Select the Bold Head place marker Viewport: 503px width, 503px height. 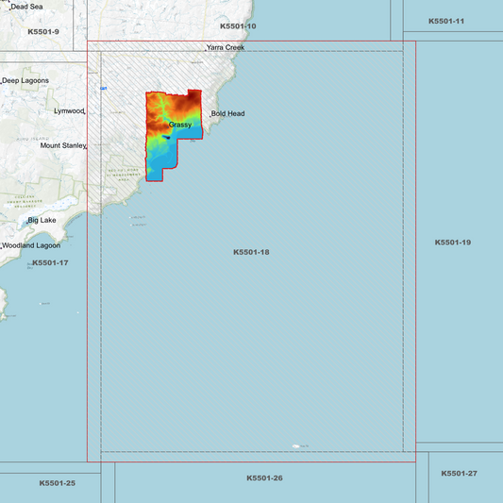[x=210, y=116]
